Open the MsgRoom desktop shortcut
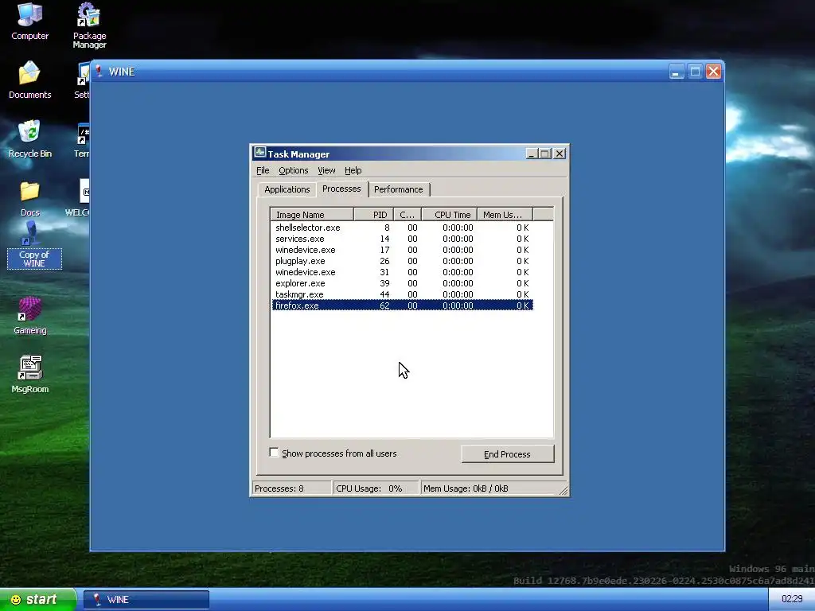 [29, 374]
